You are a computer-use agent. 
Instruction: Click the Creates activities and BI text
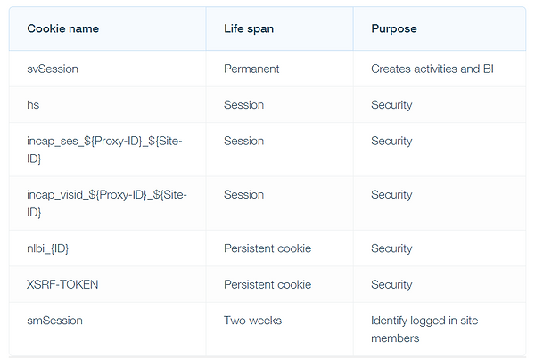point(432,69)
